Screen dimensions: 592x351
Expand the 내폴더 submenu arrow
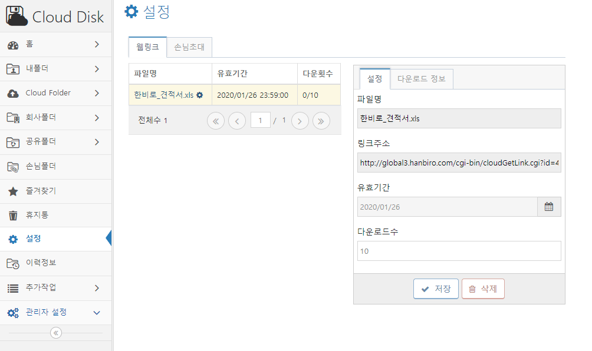click(97, 69)
